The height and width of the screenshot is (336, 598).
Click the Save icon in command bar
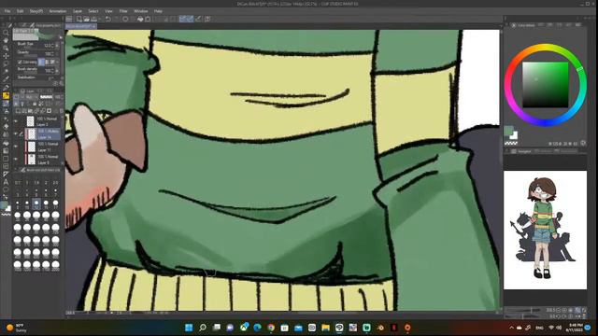93,19
